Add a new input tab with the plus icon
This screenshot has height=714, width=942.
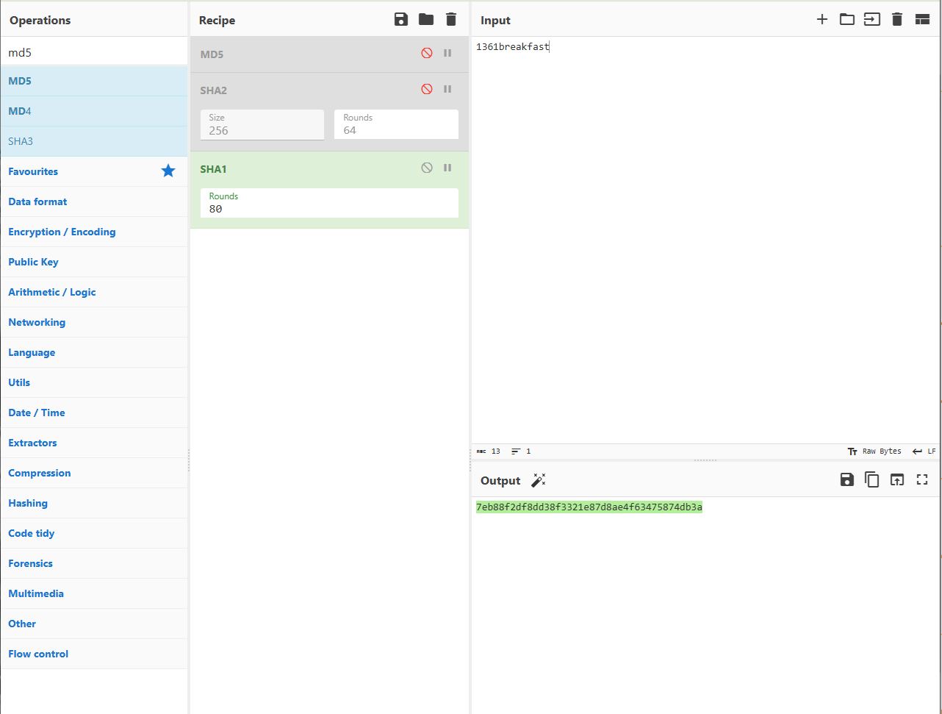821,19
